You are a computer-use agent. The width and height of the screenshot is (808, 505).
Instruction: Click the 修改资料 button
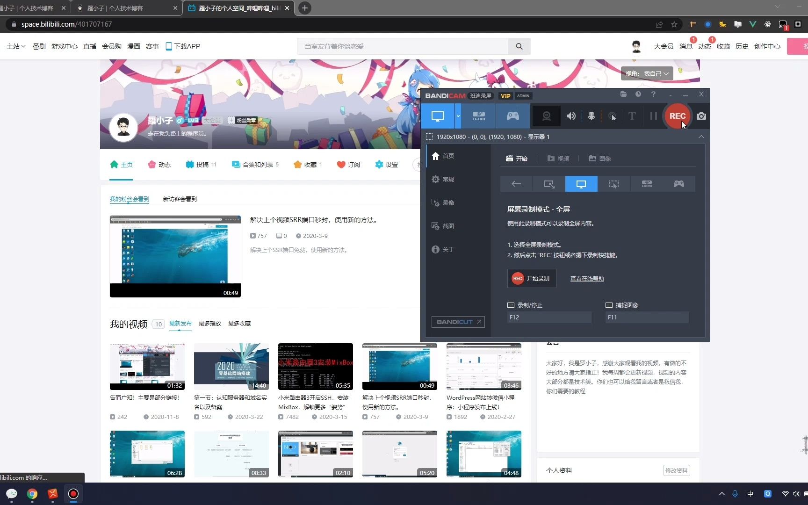(676, 470)
